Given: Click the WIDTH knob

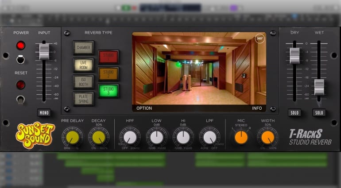Looking at the screenshot, I should tap(268, 138).
